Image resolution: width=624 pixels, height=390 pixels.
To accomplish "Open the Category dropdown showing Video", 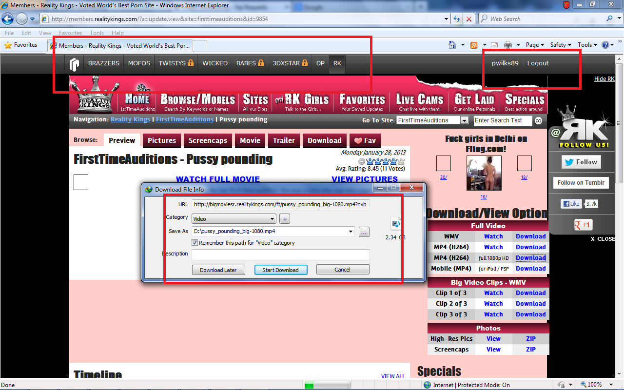I will [234, 219].
